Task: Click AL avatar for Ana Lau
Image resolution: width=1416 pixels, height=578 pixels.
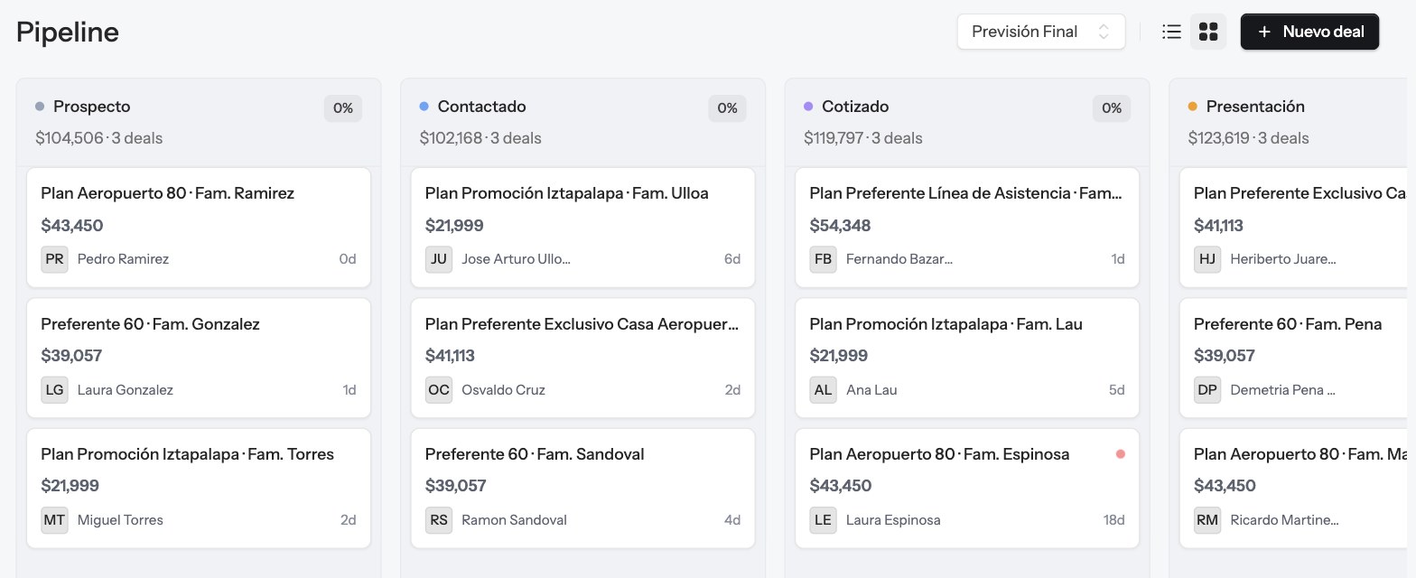Action: [x=824, y=390]
